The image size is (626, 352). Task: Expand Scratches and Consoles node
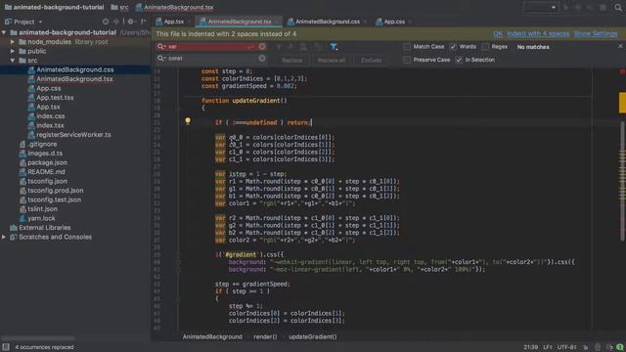tap(4, 237)
